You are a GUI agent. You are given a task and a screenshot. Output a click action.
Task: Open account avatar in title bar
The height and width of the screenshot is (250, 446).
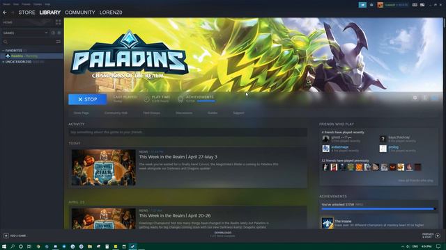tap(380, 5)
